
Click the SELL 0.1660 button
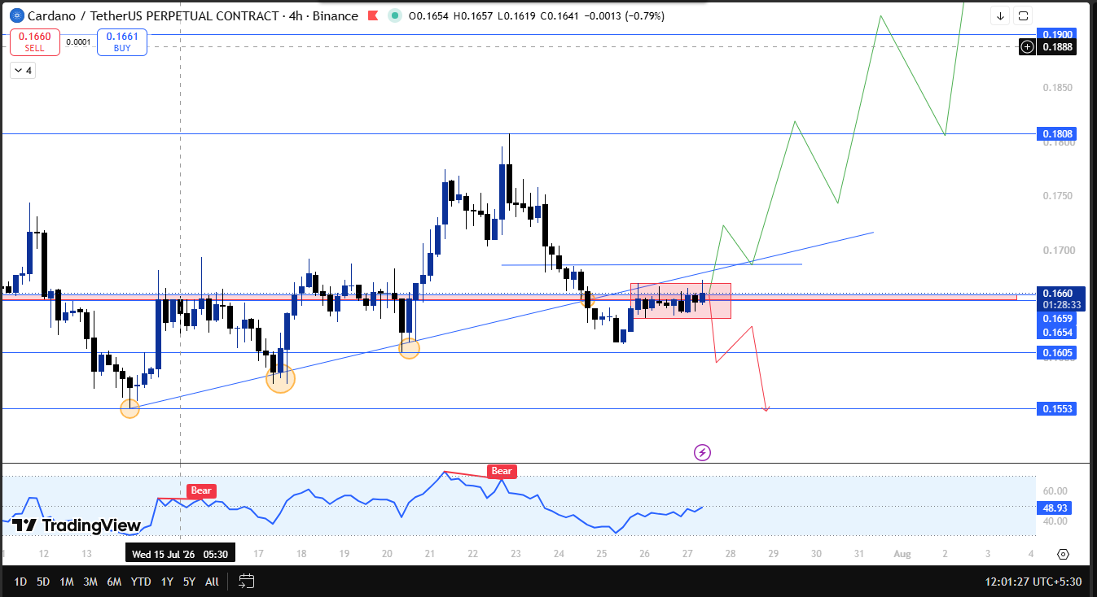pos(35,41)
